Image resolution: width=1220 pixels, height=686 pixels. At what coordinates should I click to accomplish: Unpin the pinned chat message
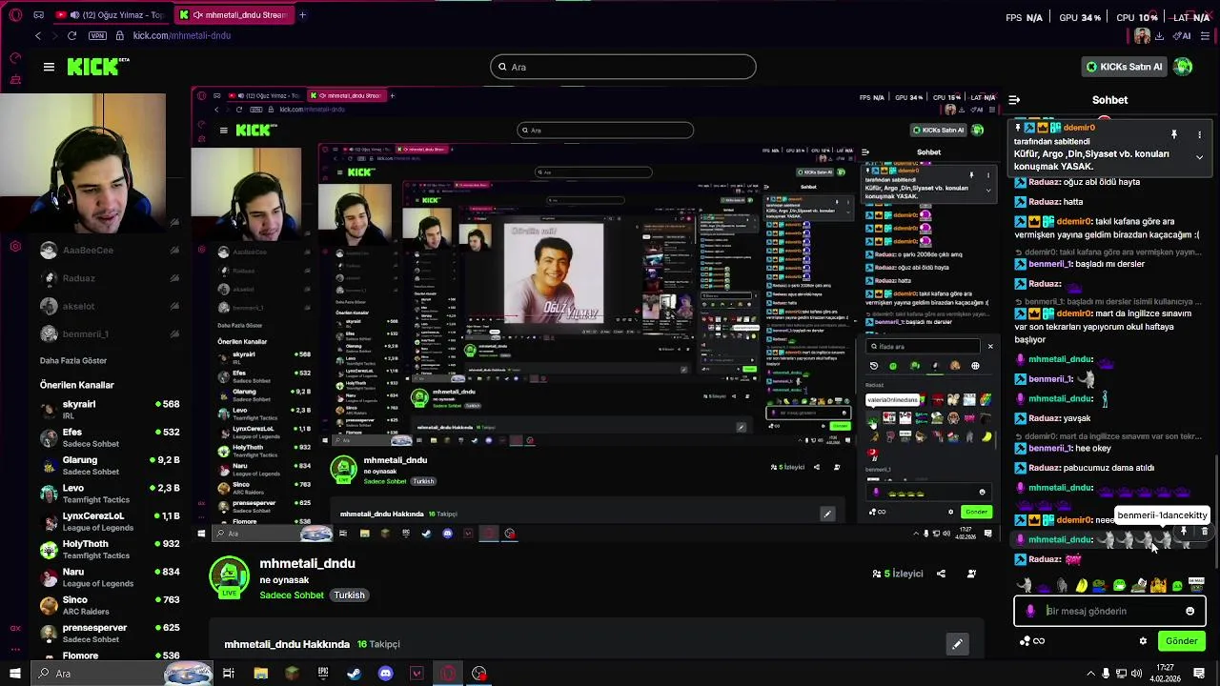tap(1174, 134)
